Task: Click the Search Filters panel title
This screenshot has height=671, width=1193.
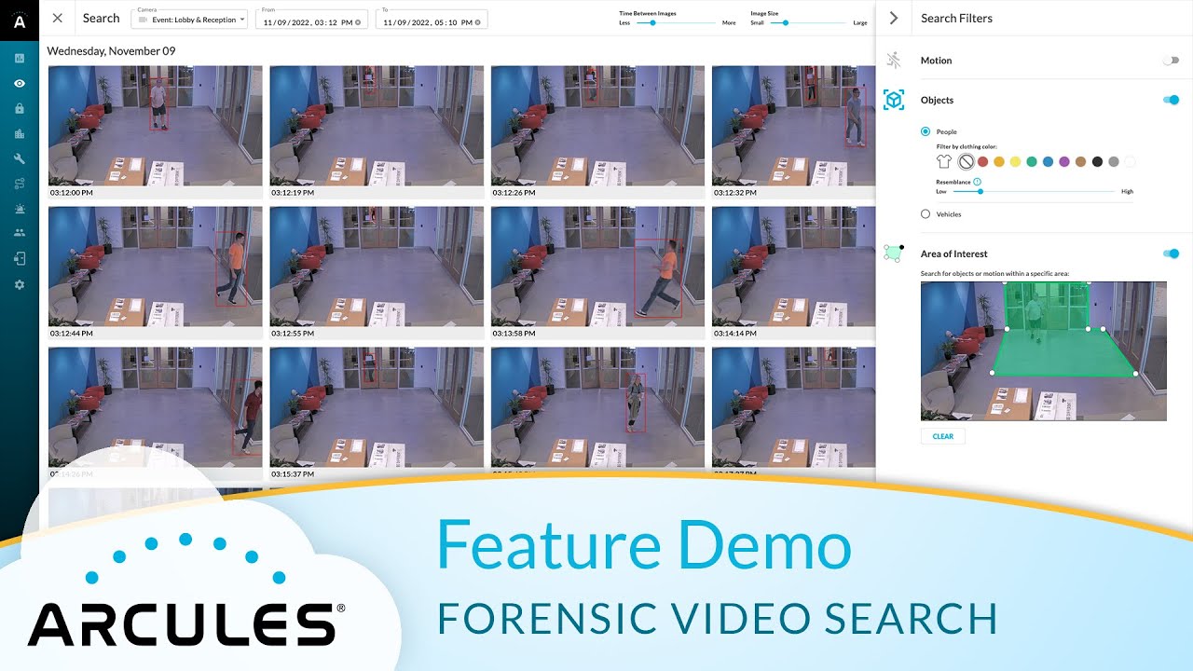Action: point(956,18)
